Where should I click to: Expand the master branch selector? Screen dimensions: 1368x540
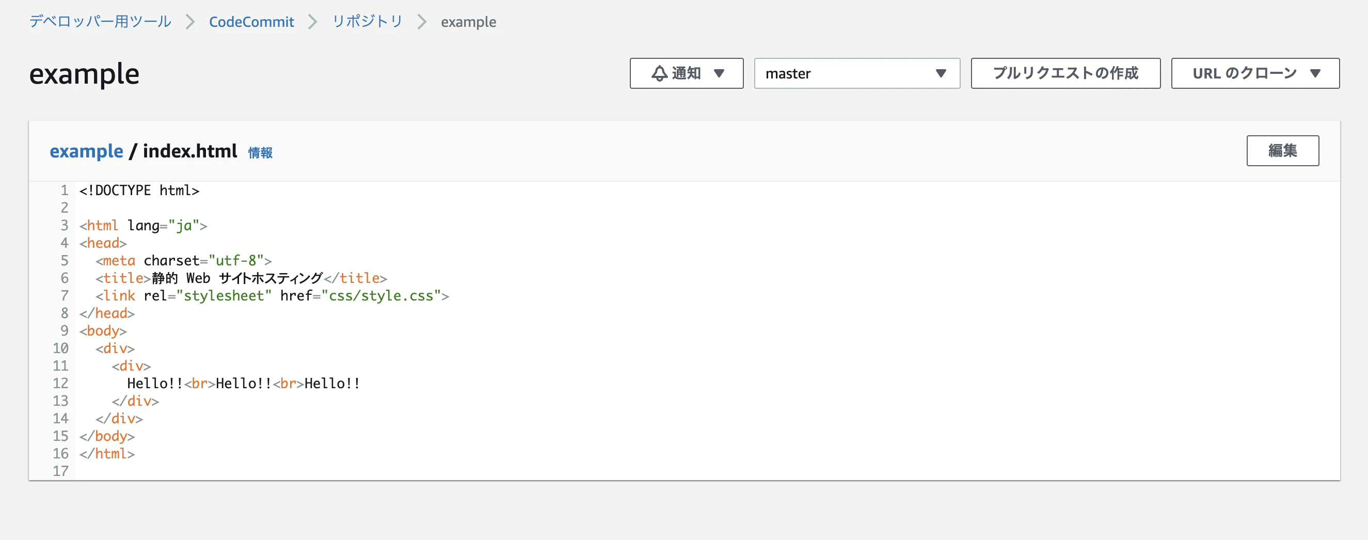click(856, 73)
